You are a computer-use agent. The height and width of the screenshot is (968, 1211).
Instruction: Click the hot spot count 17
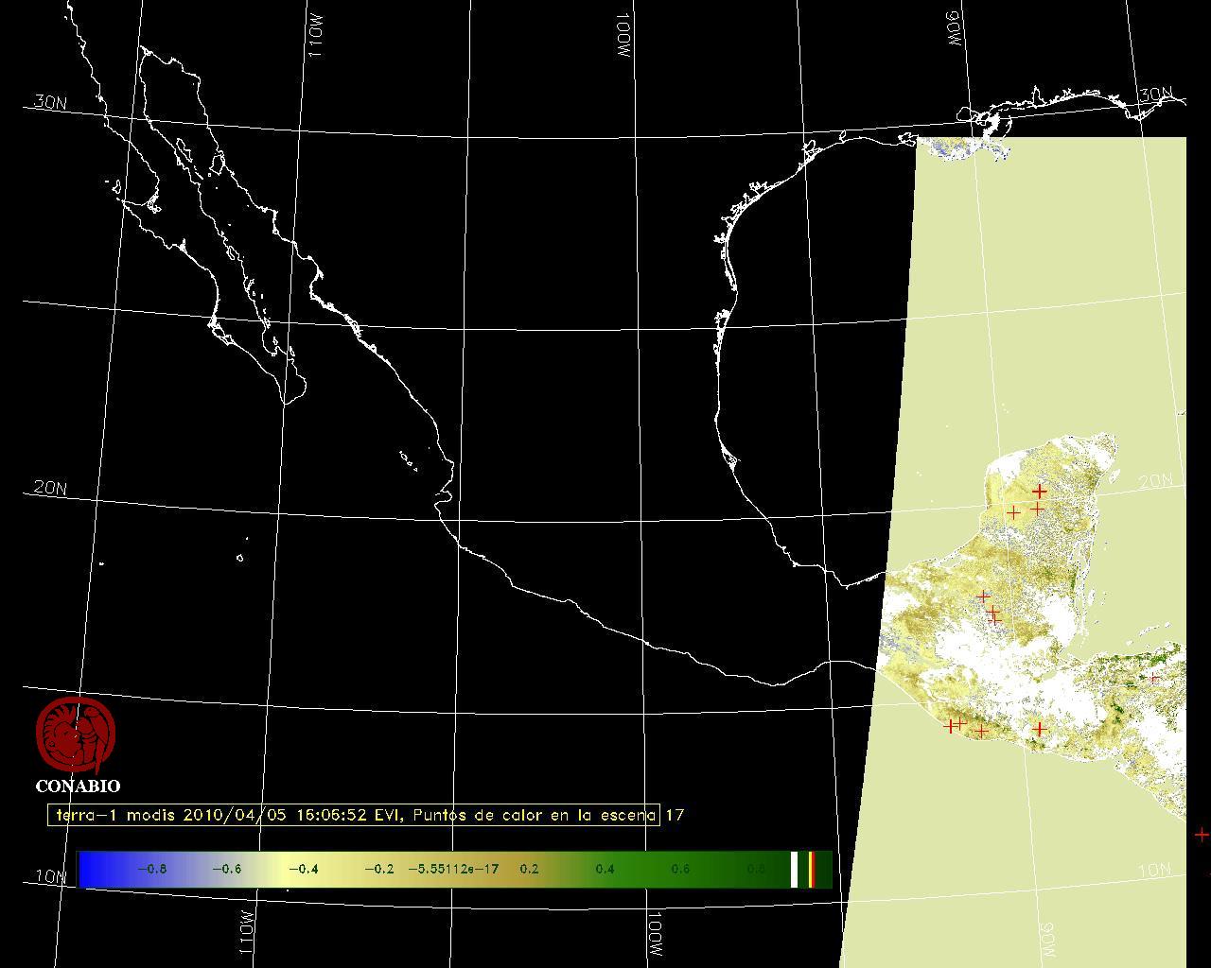click(x=675, y=815)
